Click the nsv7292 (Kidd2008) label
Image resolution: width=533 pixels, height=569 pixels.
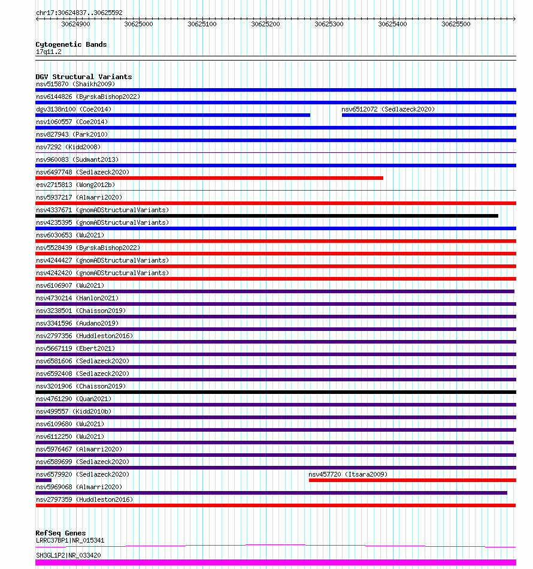point(68,147)
